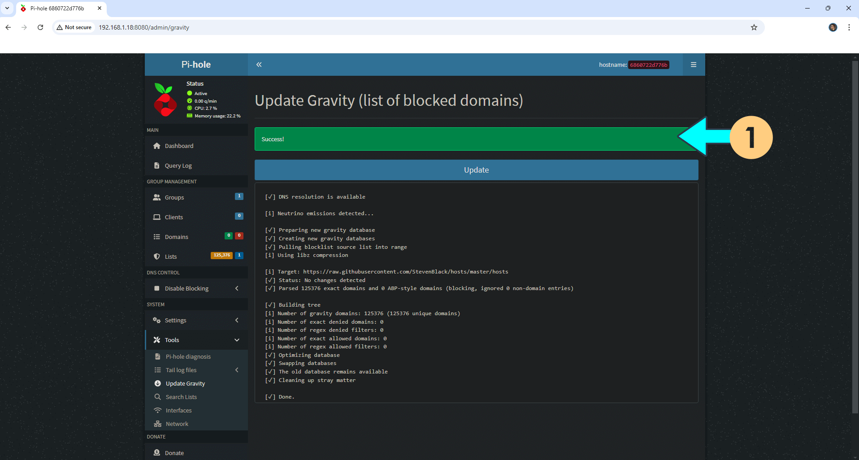Collapse the Tools submenu chevron
This screenshot has width=859, height=460.
(x=237, y=340)
